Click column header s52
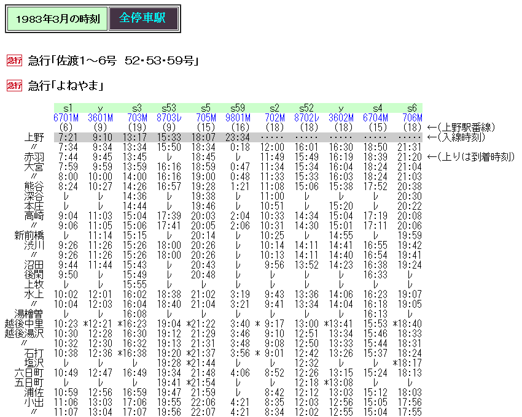This screenshot has width=522, height=417. [x=306, y=108]
